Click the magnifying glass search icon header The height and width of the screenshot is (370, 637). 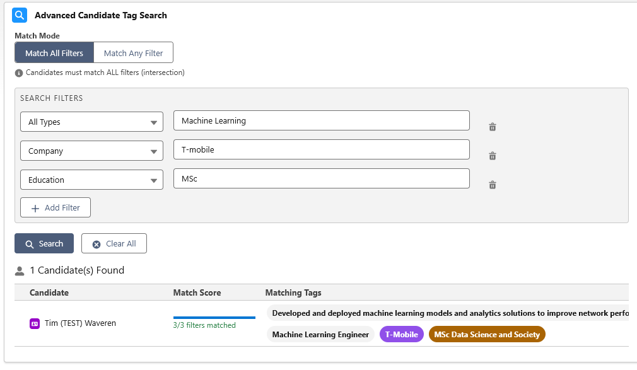click(x=19, y=14)
